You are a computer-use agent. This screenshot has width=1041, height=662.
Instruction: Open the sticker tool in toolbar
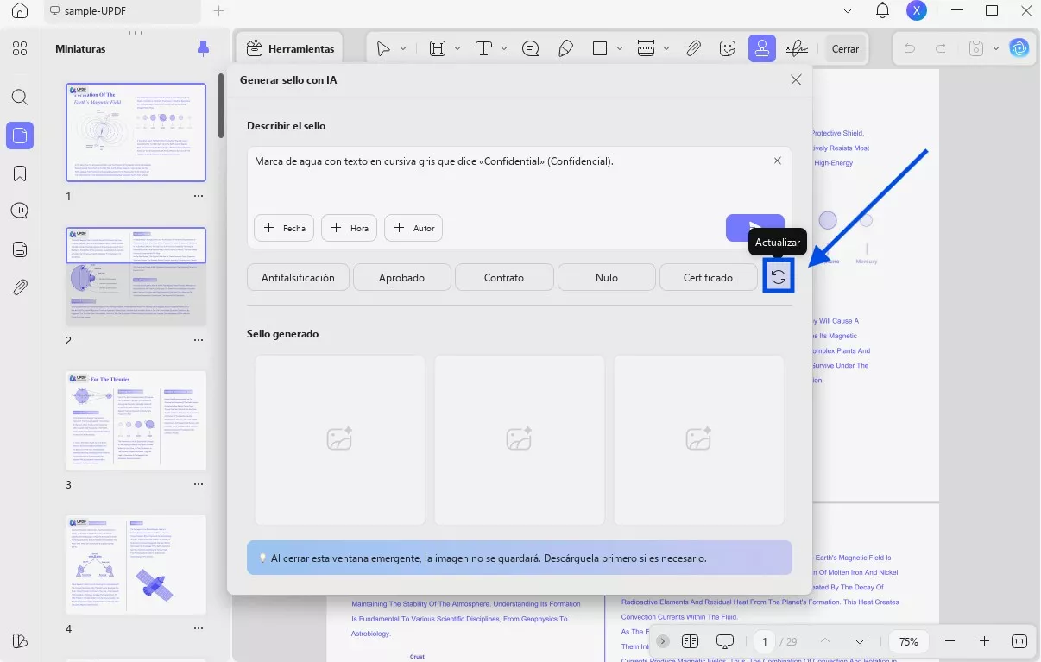(729, 48)
